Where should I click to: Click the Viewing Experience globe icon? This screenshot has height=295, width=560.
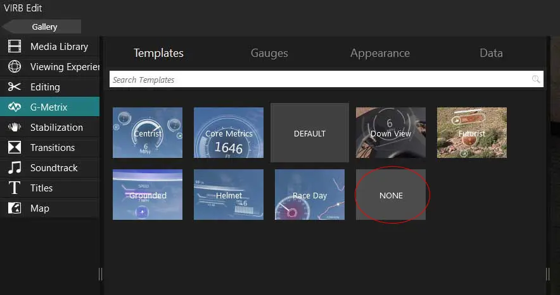15,66
